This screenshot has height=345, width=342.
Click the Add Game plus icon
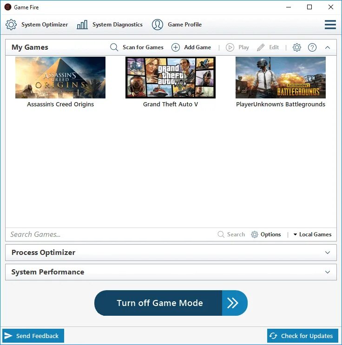(x=176, y=47)
